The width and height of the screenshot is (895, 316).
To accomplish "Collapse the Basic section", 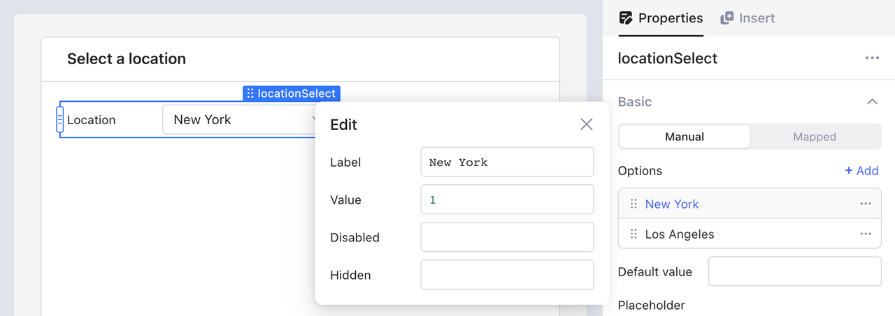I will point(872,102).
